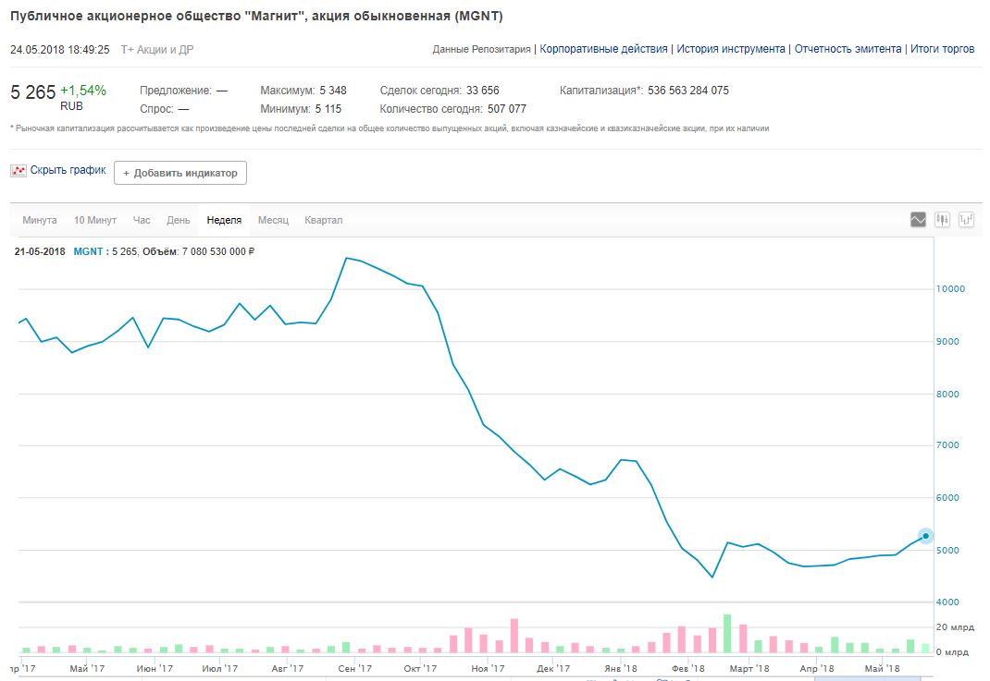Select the Неделя interval tab
Image resolution: width=990 pixels, height=681 pixels.
pos(224,221)
